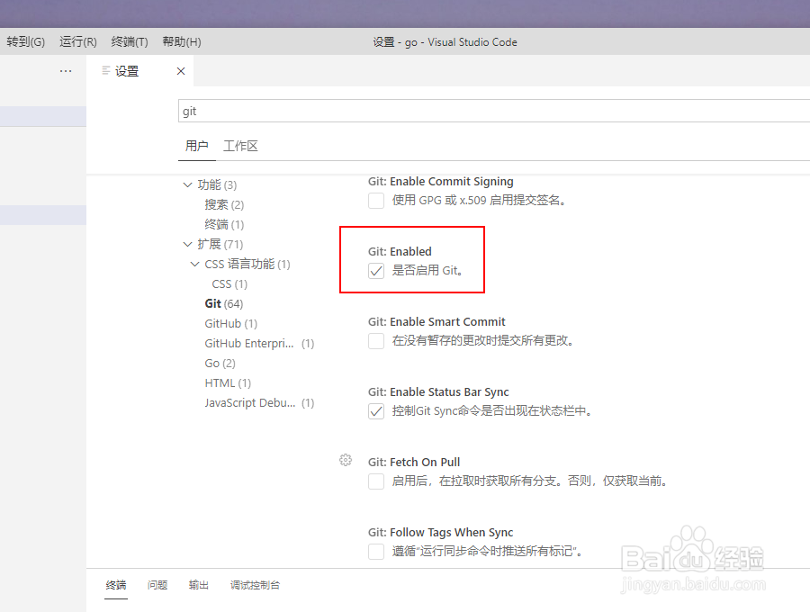Click the gear icon beside Git: Fetch On Pull
Image resolution: width=810 pixels, height=612 pixels.
click(x=346, y=460)
